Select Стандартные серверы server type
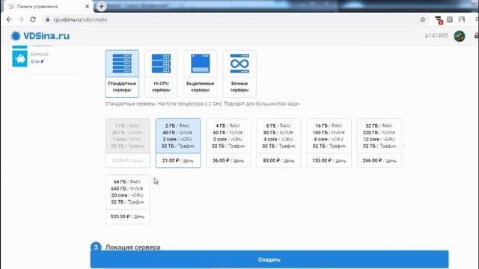Screen dimensions: 479x269 [x=122, y=74]
